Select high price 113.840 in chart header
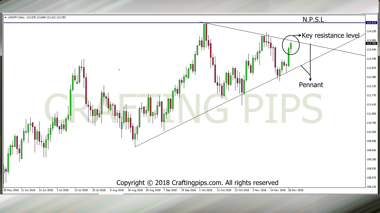The width and height of the screenshot is (380, 213). tap(41, 17)
